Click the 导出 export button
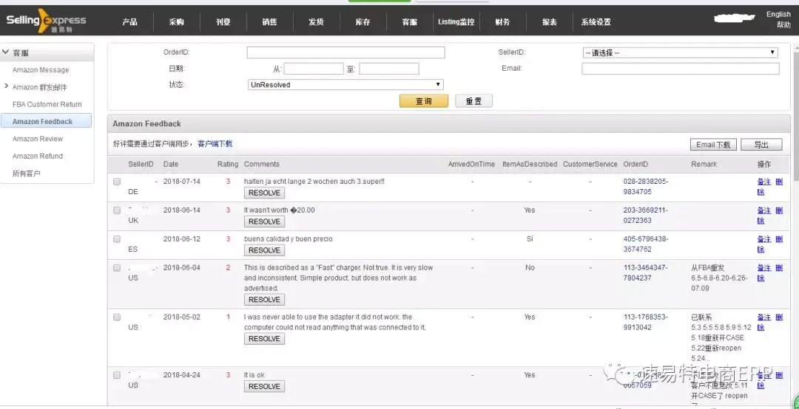The image size is (799, 409). tap(761, 145)
